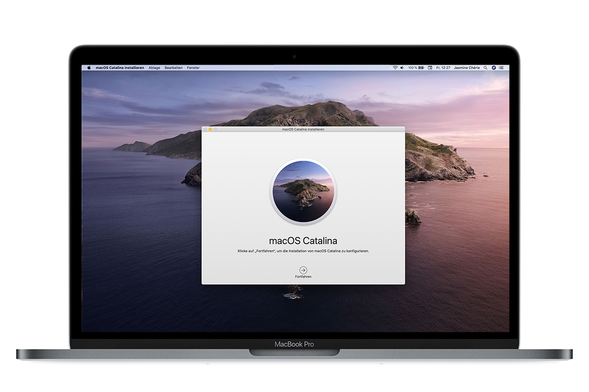Open the Ablage menu

point(154,68)
